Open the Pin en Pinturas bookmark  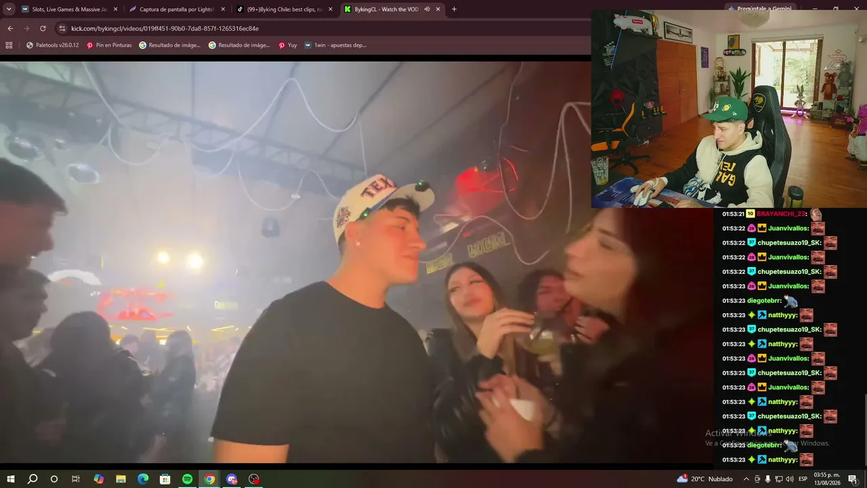tap(109, 45)
